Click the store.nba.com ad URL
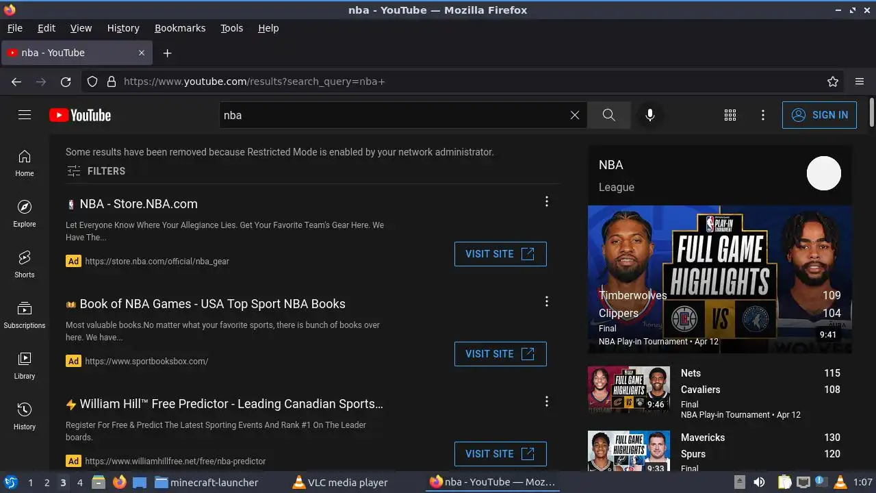The width and height of the screenshot is (876, 493). [x=157, y=262]
